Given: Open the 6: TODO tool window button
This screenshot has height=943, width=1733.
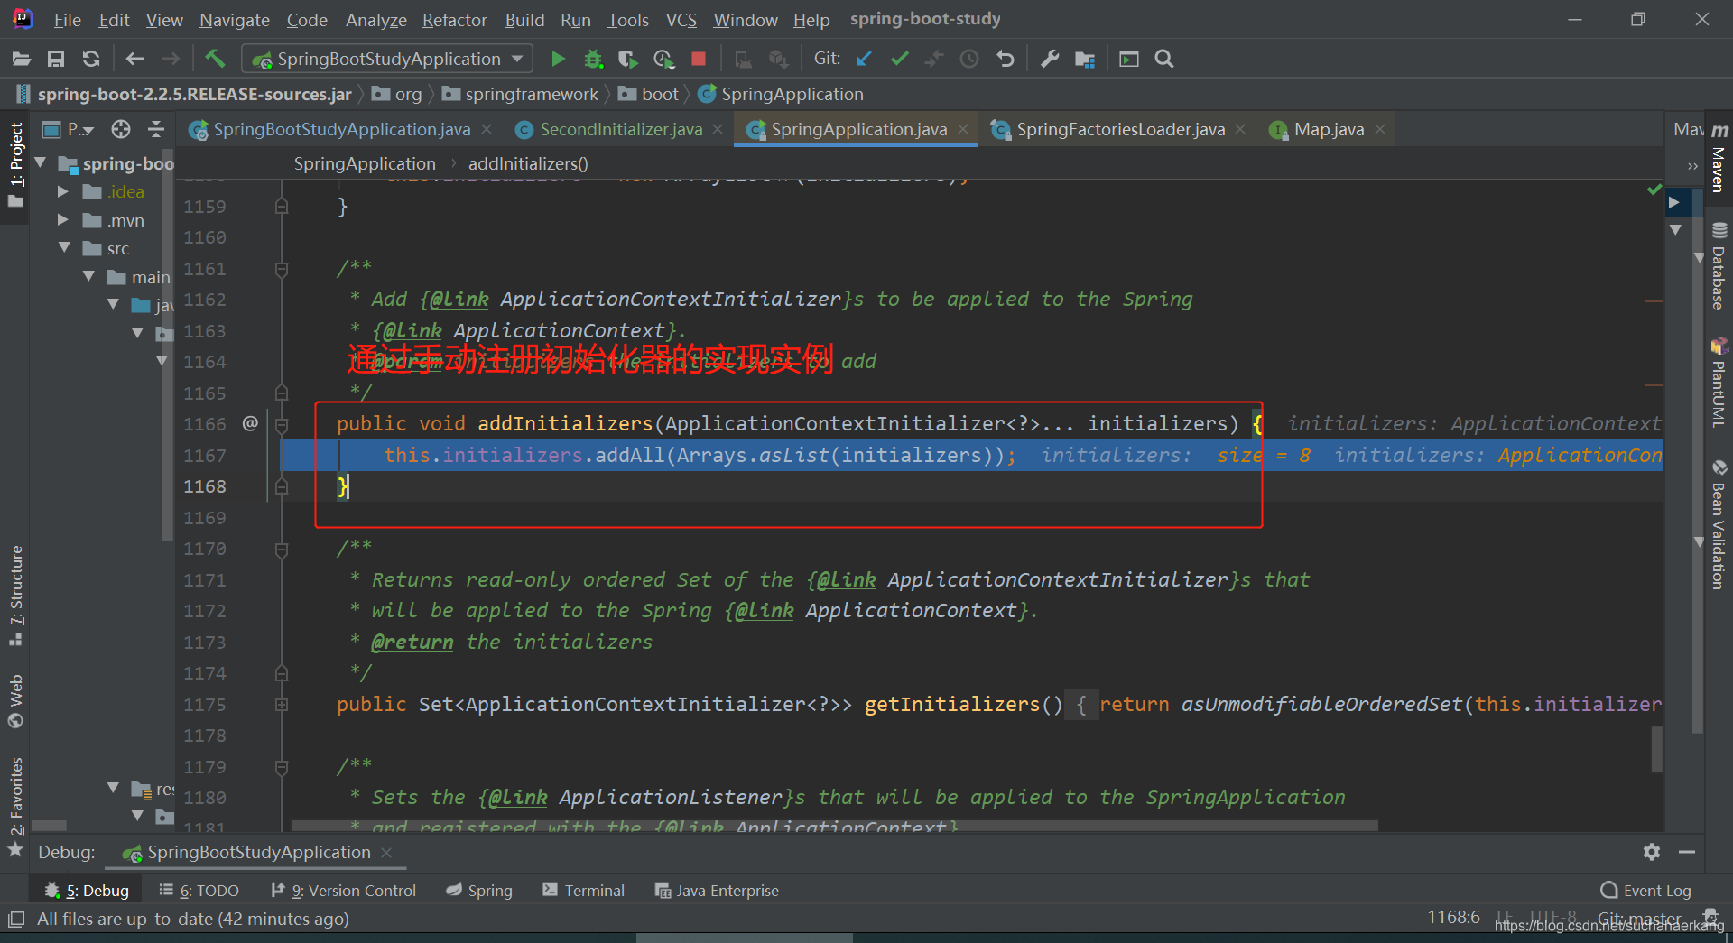Looking at the screenshot, I should (199, 891).
